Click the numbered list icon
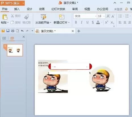The image size is (132, 117). (127, 16)
